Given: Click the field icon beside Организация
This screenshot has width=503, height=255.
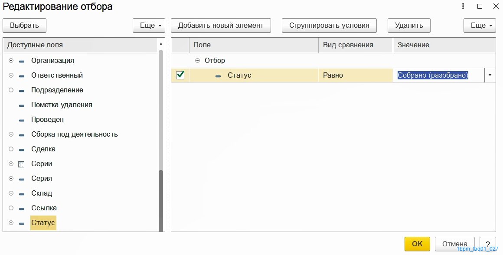Looking at the screenshot, I should (x=22, y=61).
